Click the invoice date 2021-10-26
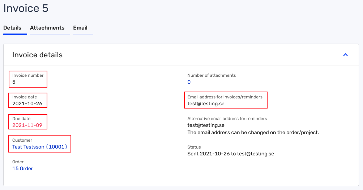 [27, 103]
